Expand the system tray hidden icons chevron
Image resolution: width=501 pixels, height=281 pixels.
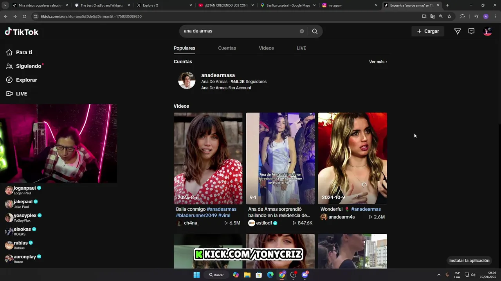(439, 275)
